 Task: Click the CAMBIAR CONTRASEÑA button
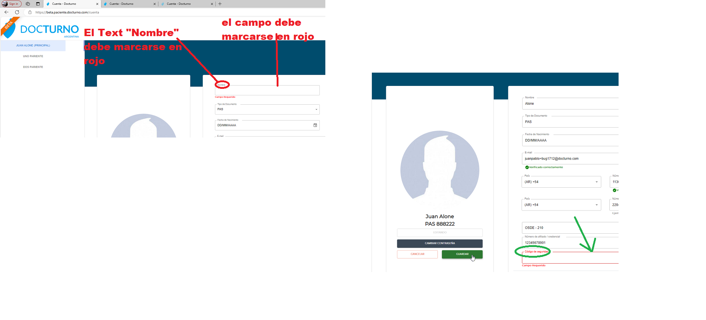[440, 243]
